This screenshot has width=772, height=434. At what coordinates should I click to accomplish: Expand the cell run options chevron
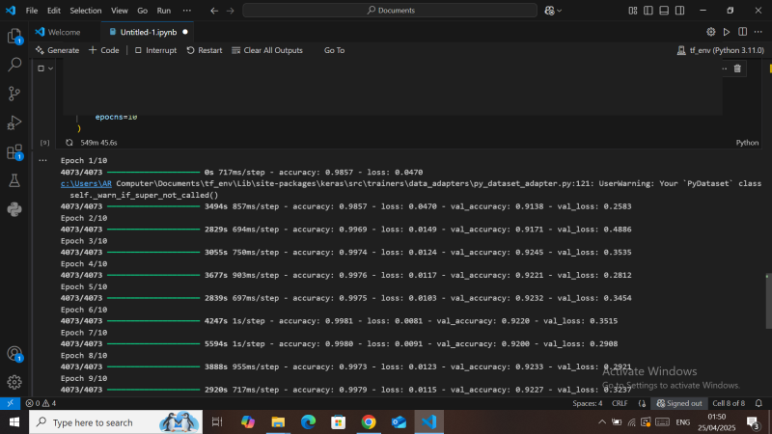pyautogui.click(x=50, y=68)
